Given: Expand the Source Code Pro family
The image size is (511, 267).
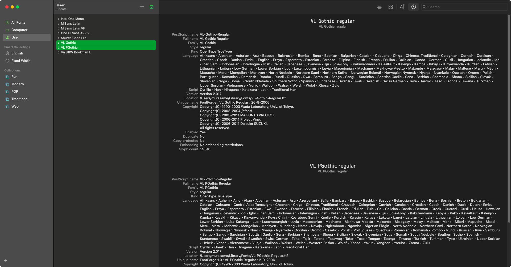Looking at the screenshot, I should click(x=59, y=38).
